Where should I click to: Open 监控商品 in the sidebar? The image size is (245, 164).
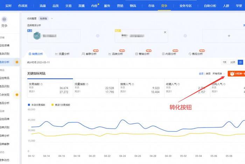(5, 78)
